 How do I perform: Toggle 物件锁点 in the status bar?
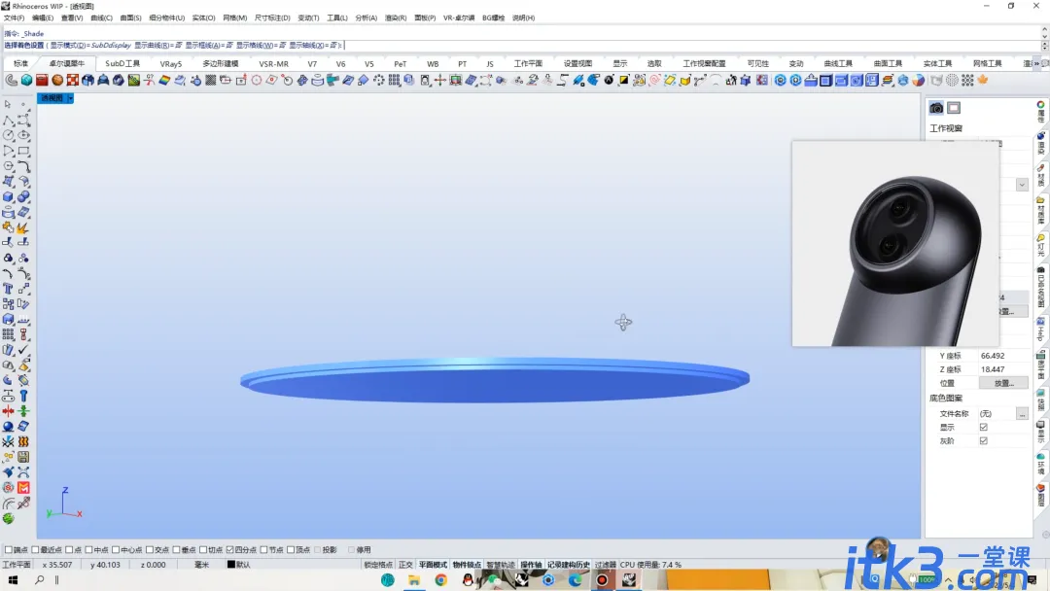pos(467,565)
